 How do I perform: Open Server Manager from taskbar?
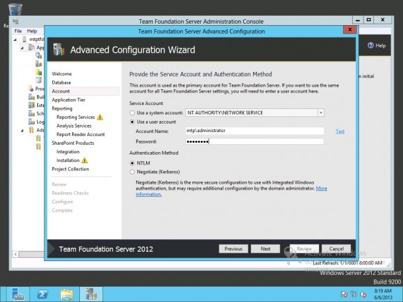(17, 294)
